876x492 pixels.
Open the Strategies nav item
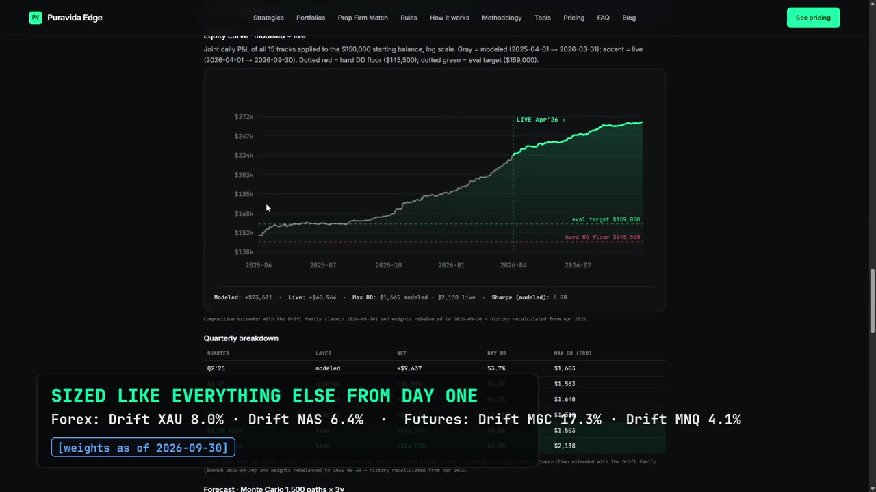click(268, 18)
